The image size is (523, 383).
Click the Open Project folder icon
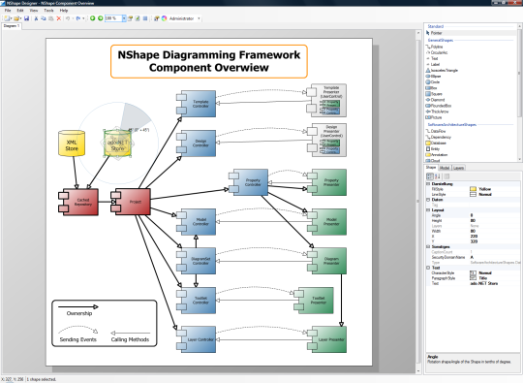tap(16, 18)
